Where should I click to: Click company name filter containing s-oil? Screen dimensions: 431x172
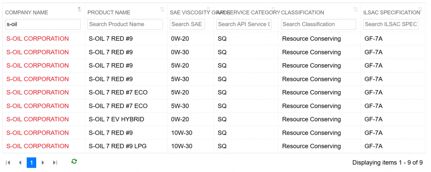tap(43, 24)
